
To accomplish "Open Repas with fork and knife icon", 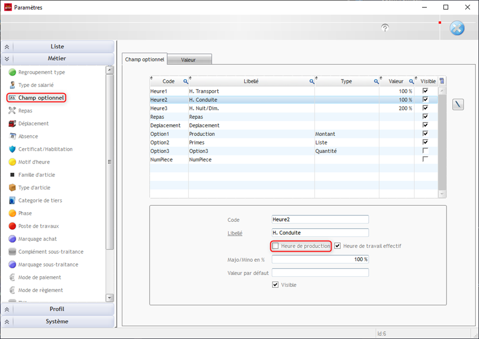I will click(x=25, y=111).
